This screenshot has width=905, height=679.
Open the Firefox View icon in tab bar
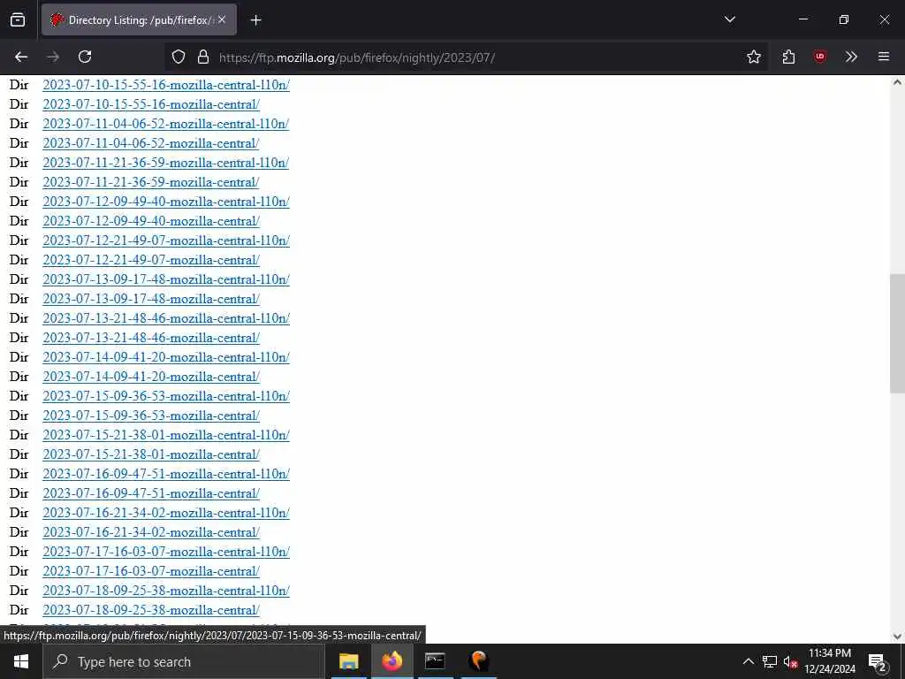[x=18, y=19]
